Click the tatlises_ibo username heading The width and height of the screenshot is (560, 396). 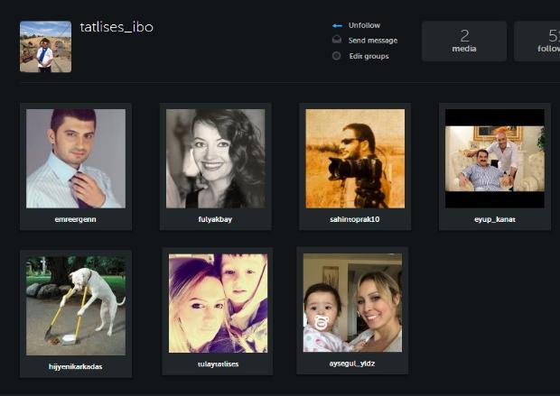pyautogui.click(x=117, y=27)
